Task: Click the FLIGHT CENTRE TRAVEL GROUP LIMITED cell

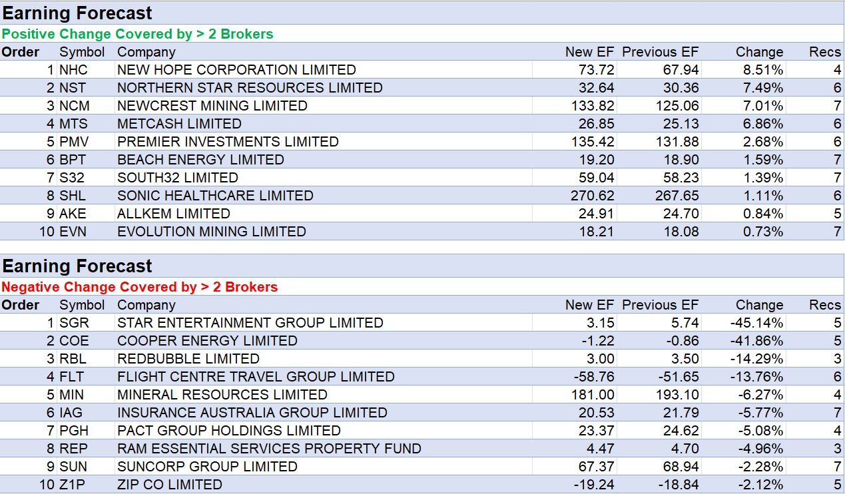Action: (x=256, y=377)
